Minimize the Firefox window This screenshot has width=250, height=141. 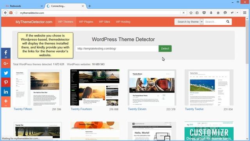pos(232,2)
